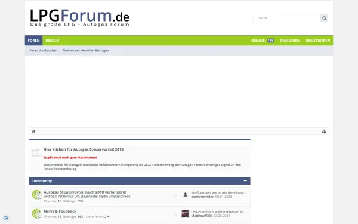Open Hier klicken für Autogas Steuervorteil 2018
This screenshot has height=224, width=358.
(84, 149)
